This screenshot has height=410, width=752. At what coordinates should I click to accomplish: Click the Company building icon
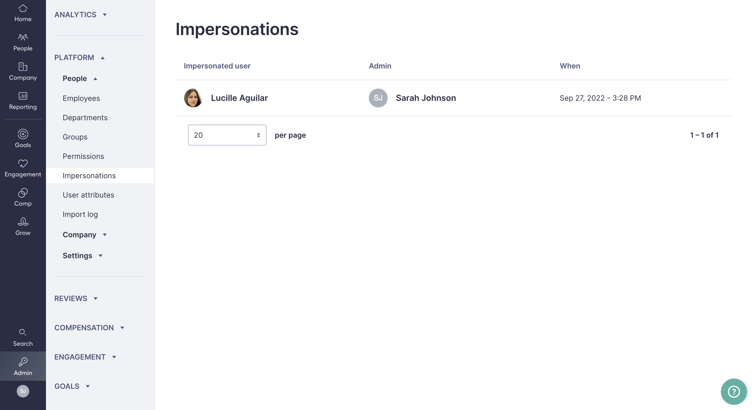point(22,67)
